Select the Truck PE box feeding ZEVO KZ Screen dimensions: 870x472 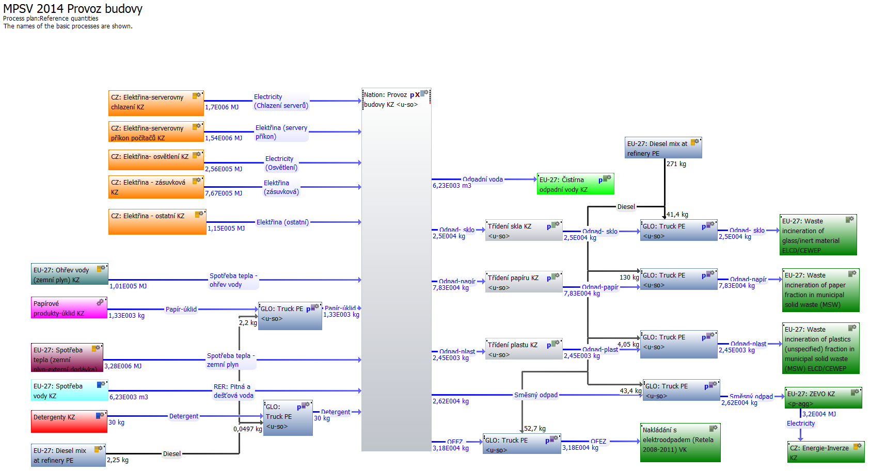pos(682,390)
